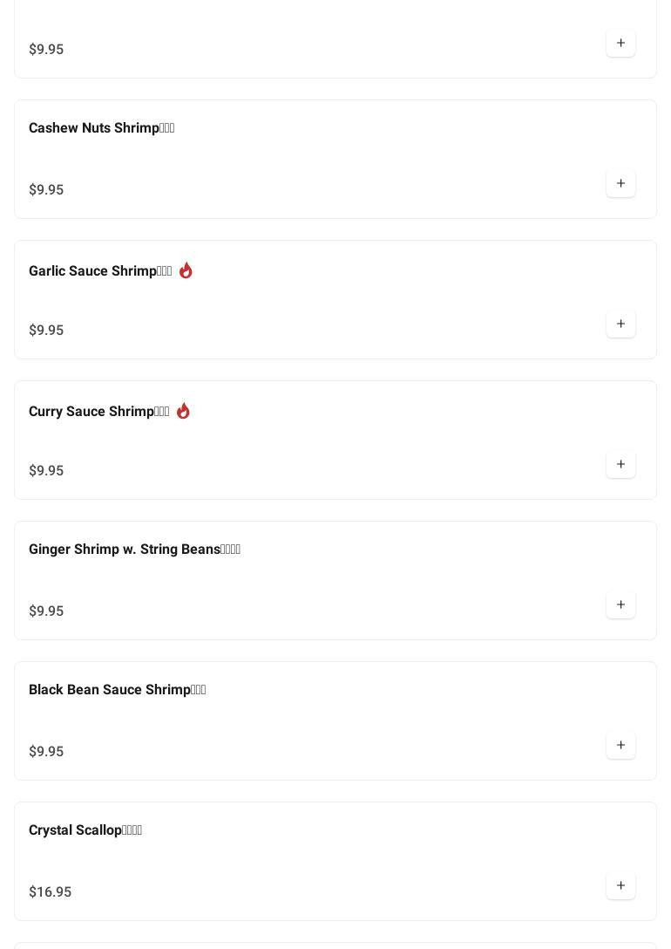Add Cashew Nuts Shrimp with plus icon
The height and width of the screenshot is (949, 671).
point(620,183)
